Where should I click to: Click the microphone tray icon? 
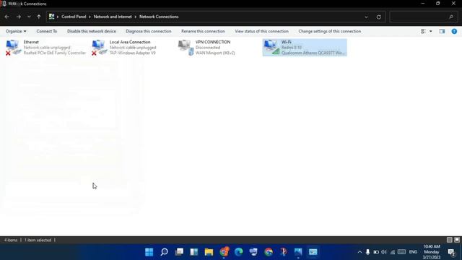tap(367, 252)
